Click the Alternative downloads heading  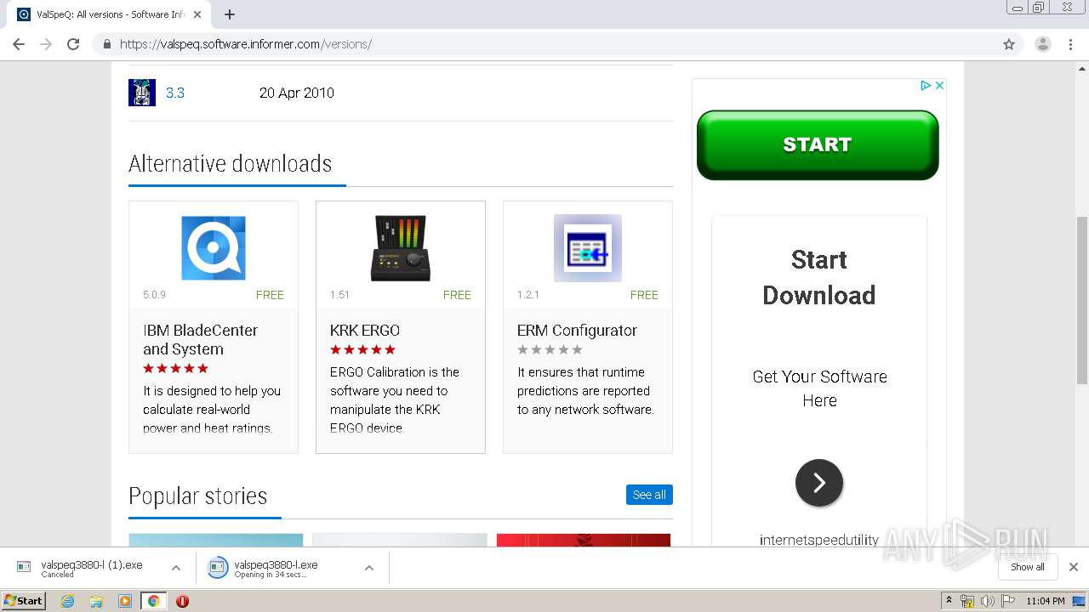(x=231, y=163)
